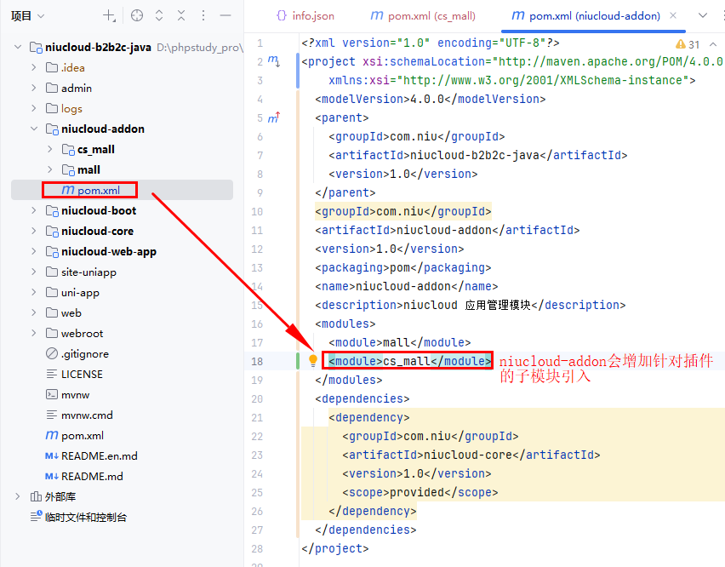725x567 pixels.
Task: Click the yellow lightbulb intention icon on line 18
Action: click(x=312, y=360)
